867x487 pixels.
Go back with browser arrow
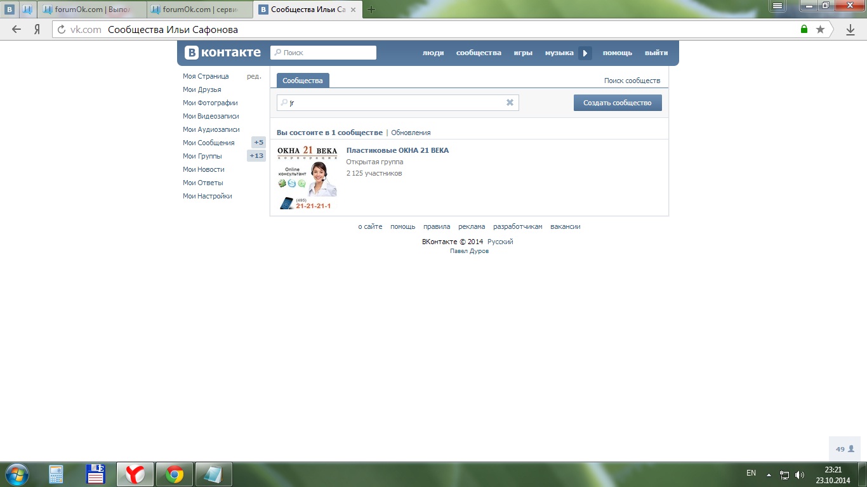[16, 29]
